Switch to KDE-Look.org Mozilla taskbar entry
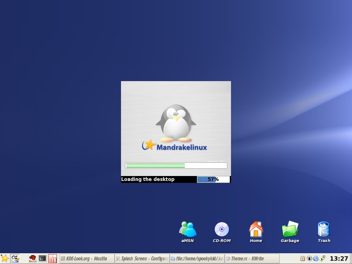 pyautogui.click(x=87, y=258)
